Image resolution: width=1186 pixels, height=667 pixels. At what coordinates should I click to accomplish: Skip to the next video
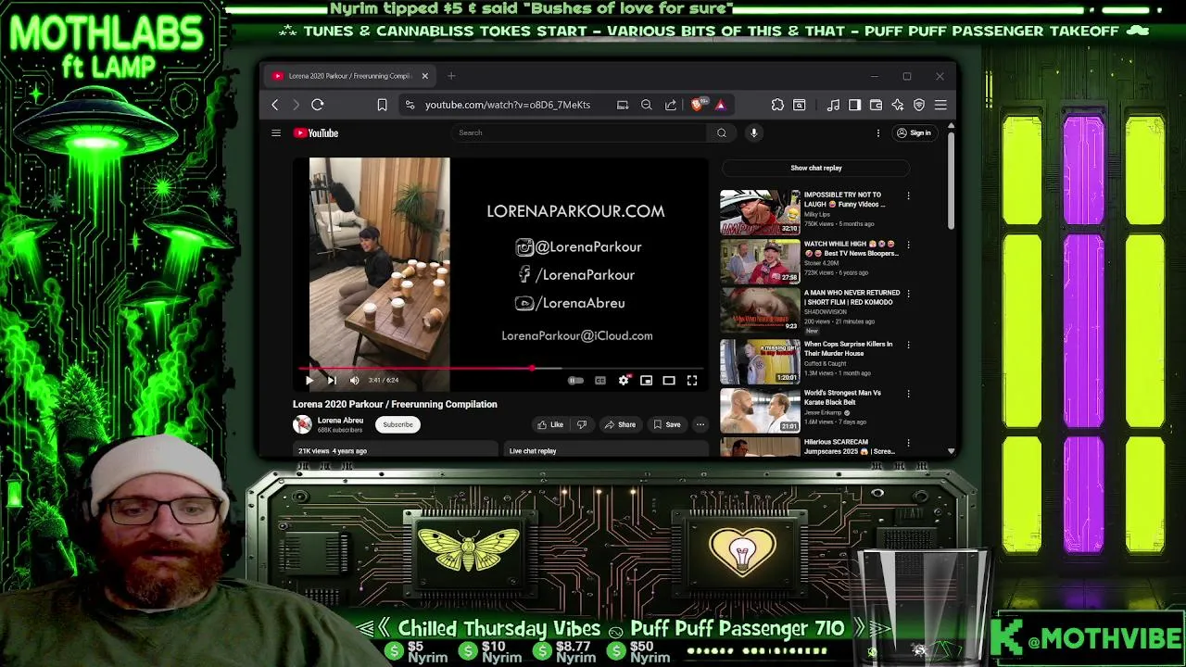[x=332, y=380]
